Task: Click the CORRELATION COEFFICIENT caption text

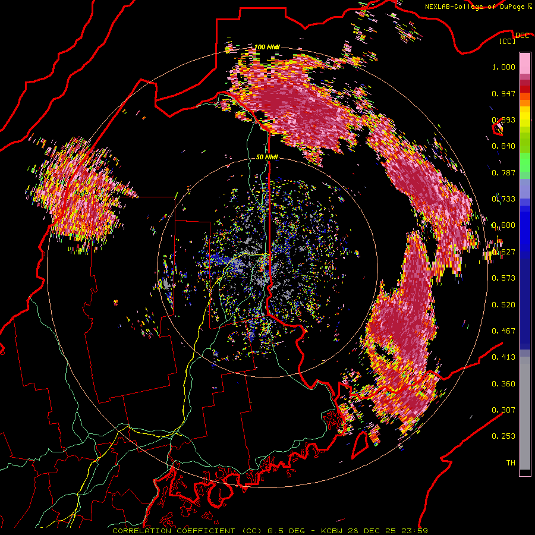Action: tap(174, 531)
